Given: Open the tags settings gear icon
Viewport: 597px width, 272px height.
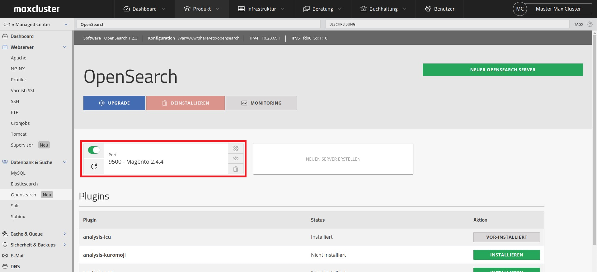Looking at the screenshot, I should (x=590, y=24).
